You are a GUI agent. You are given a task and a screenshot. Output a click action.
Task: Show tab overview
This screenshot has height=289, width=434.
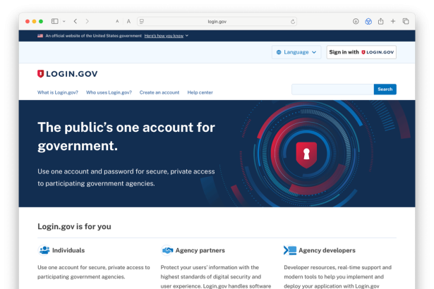(406, 21)
